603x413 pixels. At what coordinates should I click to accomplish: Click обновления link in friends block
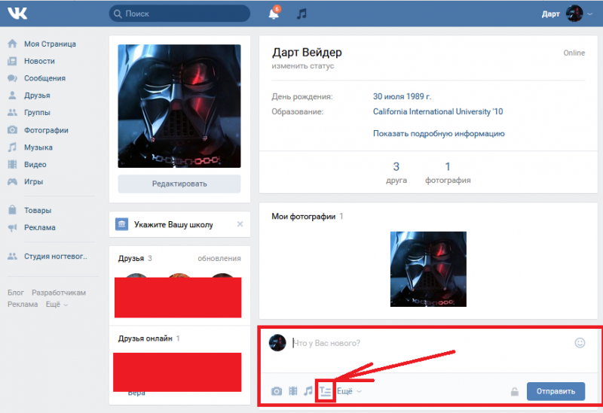[x=219, y=258]
